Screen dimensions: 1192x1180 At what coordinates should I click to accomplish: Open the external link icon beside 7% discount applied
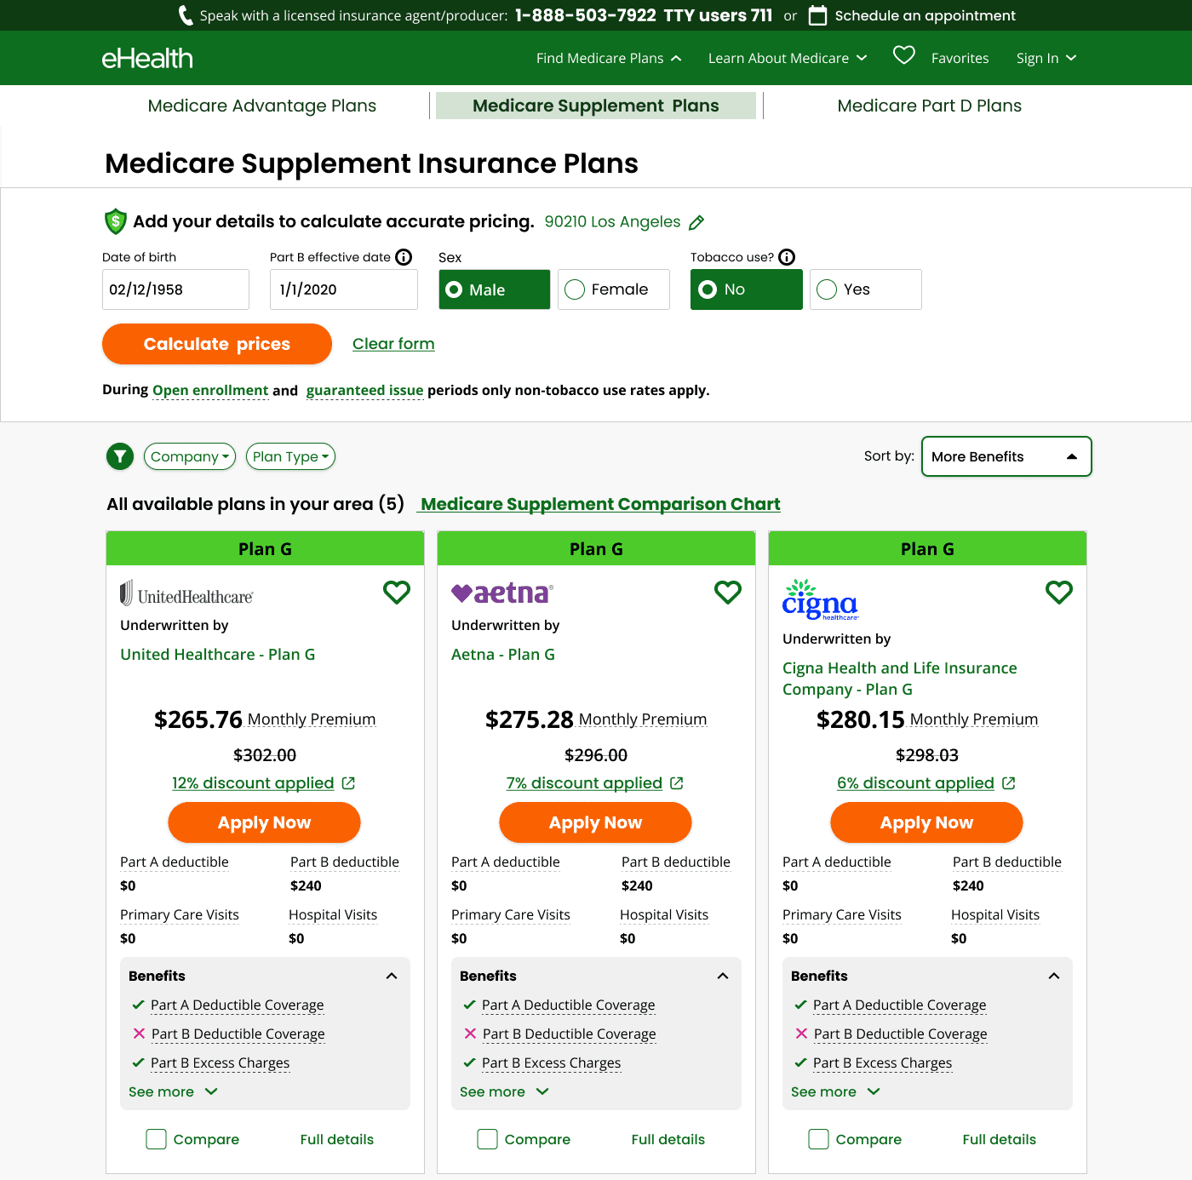(x=677, y=783)
